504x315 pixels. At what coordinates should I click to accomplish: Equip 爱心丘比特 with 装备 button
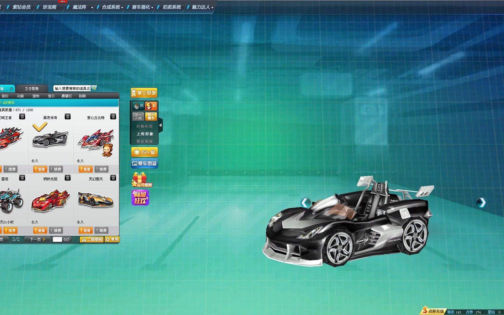pyautogui.click(x=85, y=169)
